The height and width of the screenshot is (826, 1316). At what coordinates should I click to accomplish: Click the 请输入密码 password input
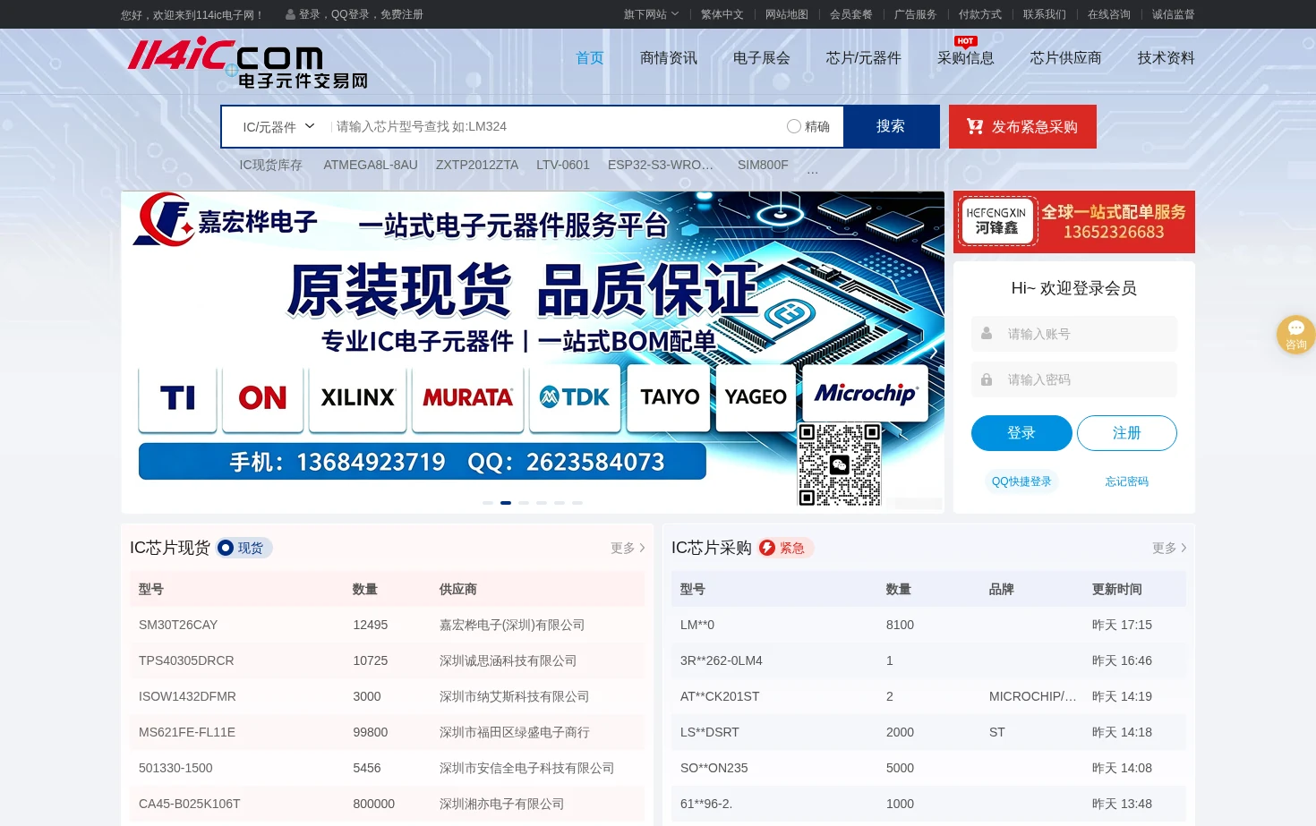click(x=1074, y=379)
